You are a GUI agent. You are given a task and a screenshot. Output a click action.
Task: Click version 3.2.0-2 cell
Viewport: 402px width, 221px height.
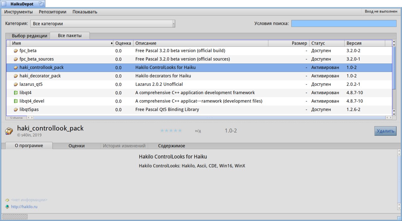click(x=353, y=51)
